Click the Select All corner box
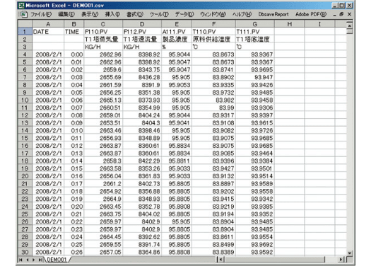Viewport: 371px width, 266px height. 25,24
